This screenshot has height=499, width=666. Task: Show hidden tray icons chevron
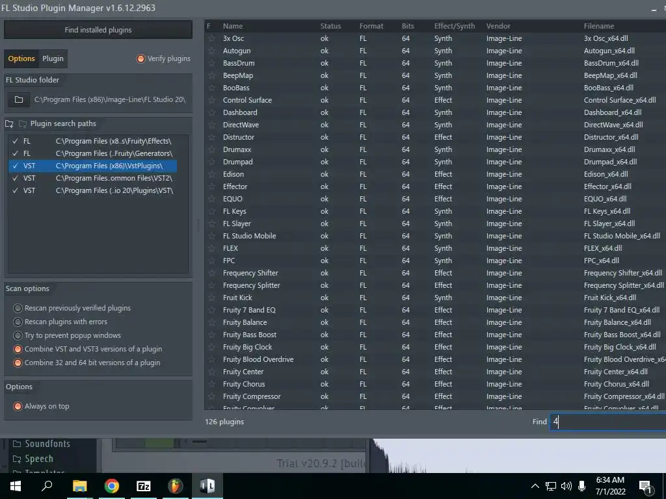(x=535, y=486)
